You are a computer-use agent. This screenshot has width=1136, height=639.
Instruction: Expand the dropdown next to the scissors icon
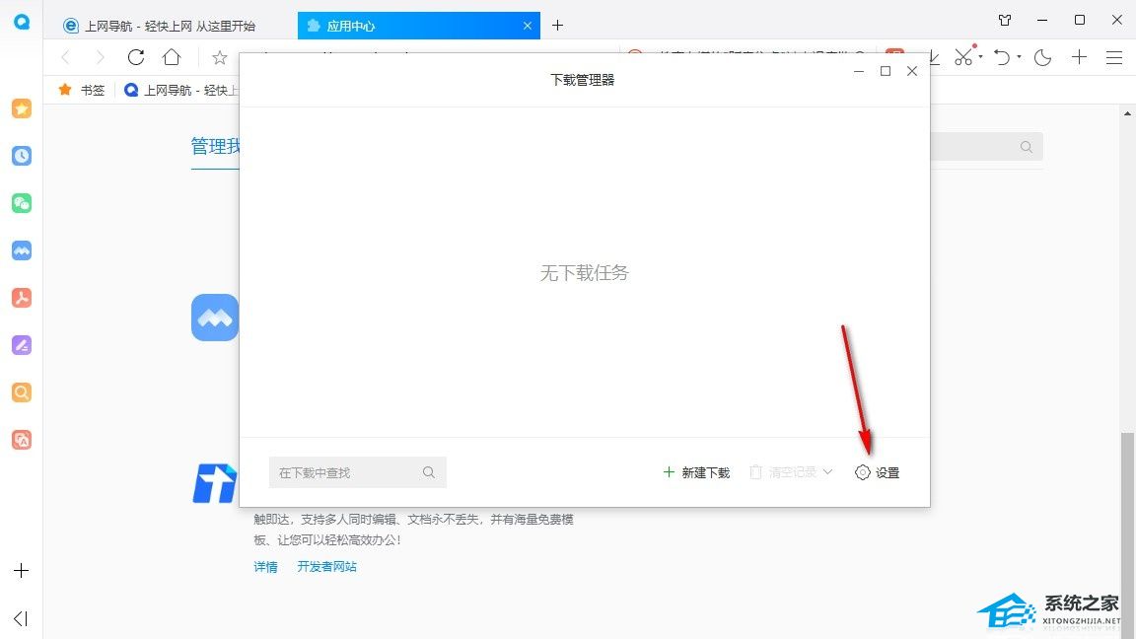(981, 56)
